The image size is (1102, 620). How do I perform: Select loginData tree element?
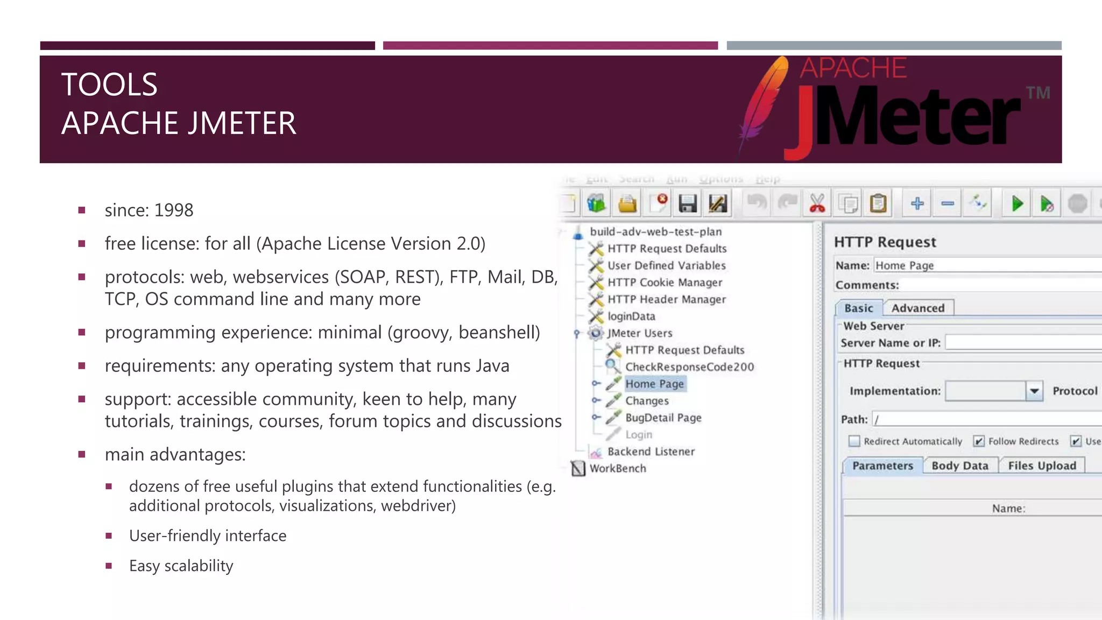coord(631,316)
